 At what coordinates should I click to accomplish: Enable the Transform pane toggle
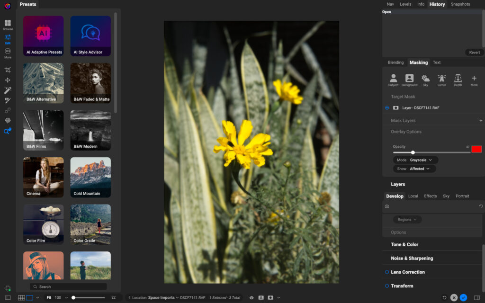pyautogui.click(x=387, y=286)
